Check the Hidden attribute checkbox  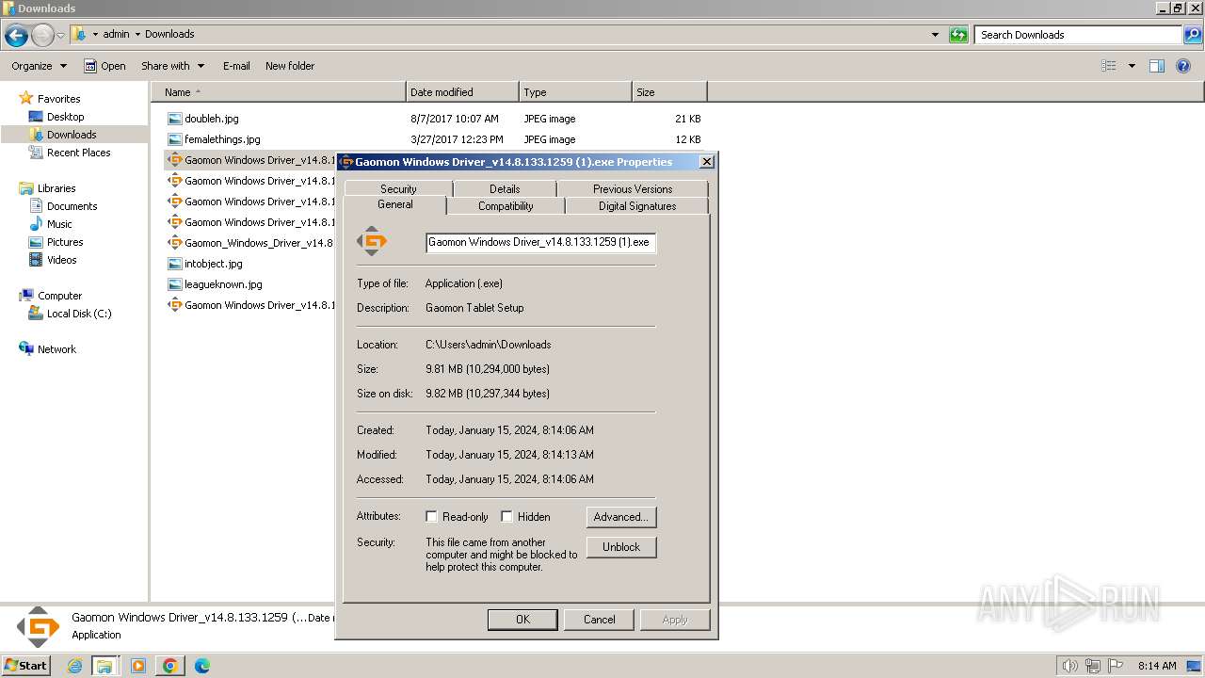tap(506, 516)
